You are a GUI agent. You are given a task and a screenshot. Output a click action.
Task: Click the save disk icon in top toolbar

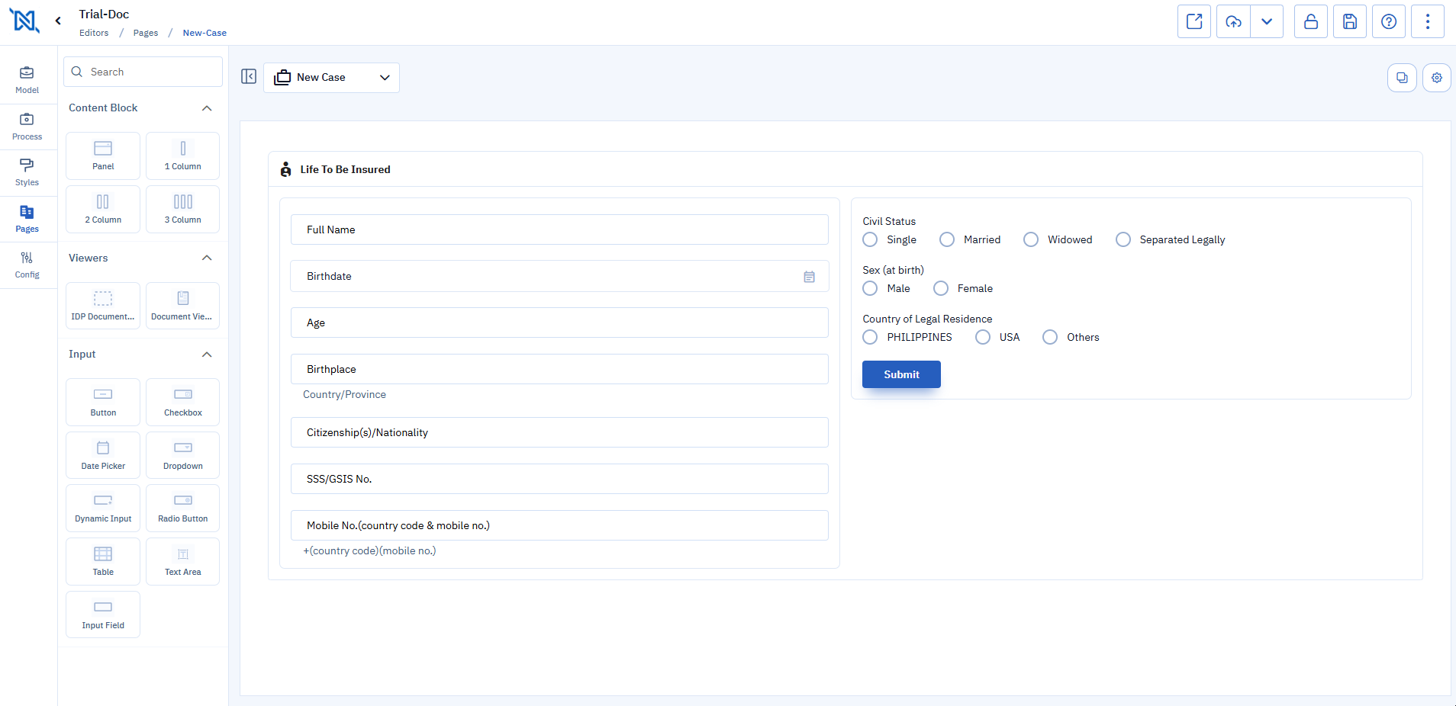(1349, 21)
